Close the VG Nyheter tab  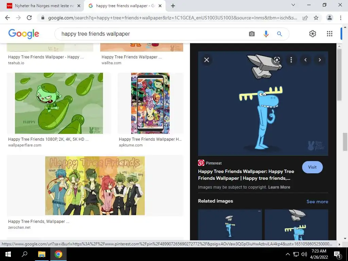click(x=79, y=6)
